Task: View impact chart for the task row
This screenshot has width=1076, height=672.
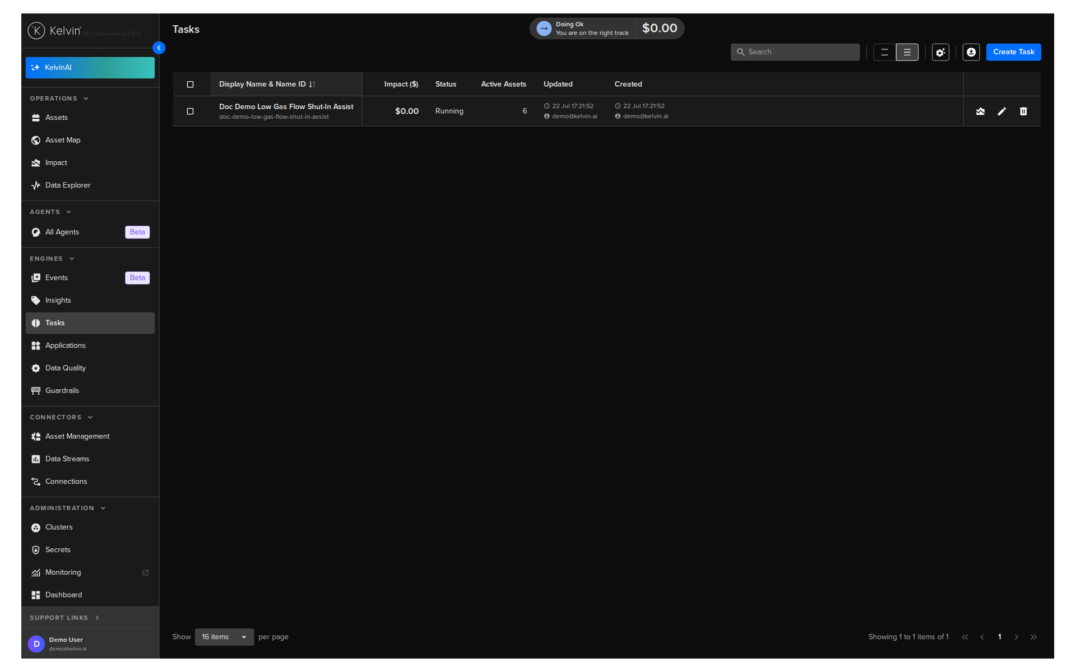Action: point(980,111)
